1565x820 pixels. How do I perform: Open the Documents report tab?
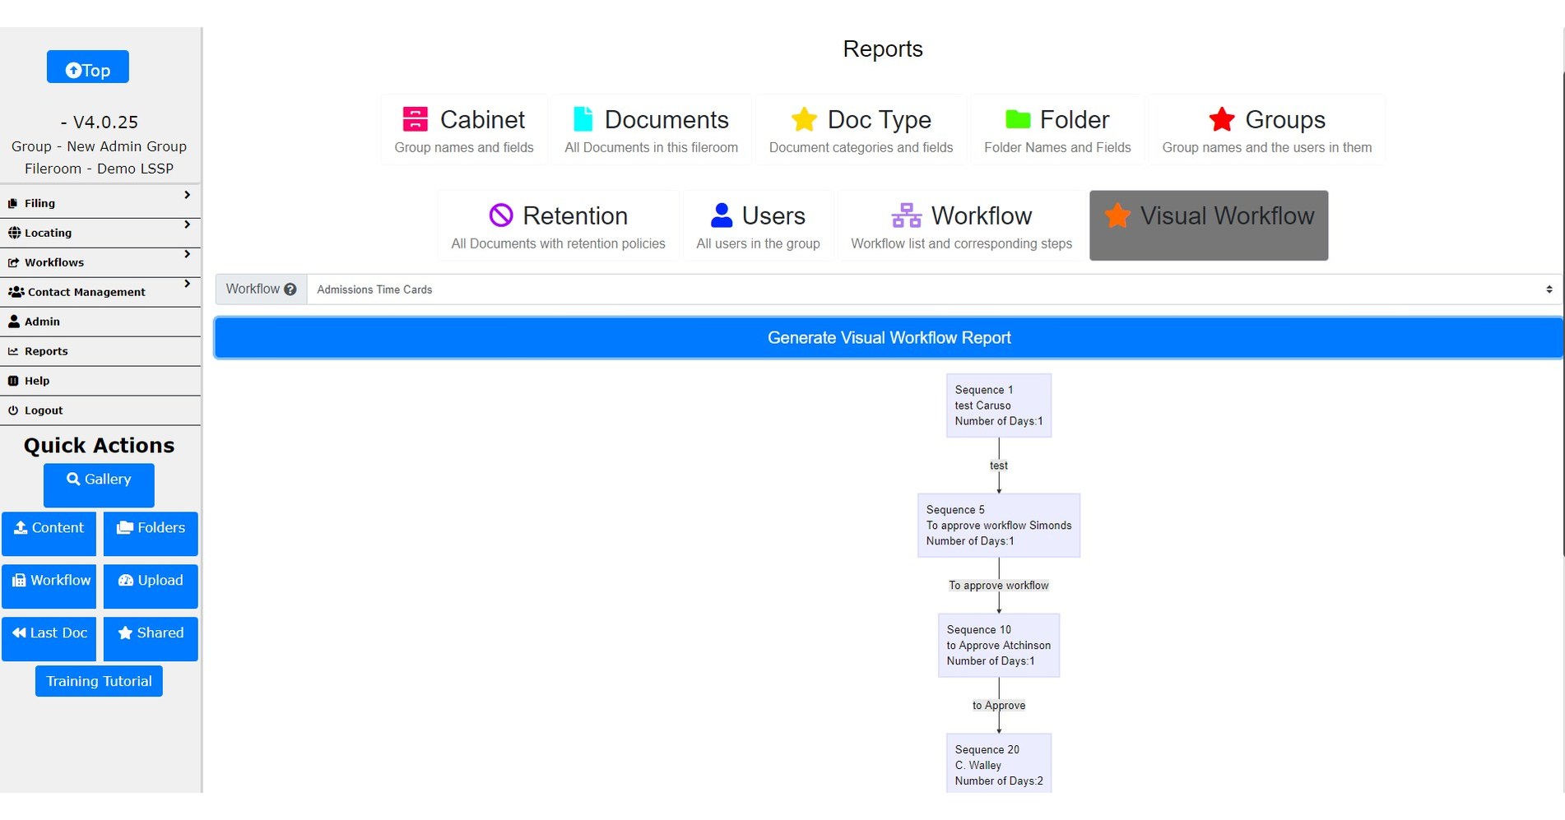652,130
